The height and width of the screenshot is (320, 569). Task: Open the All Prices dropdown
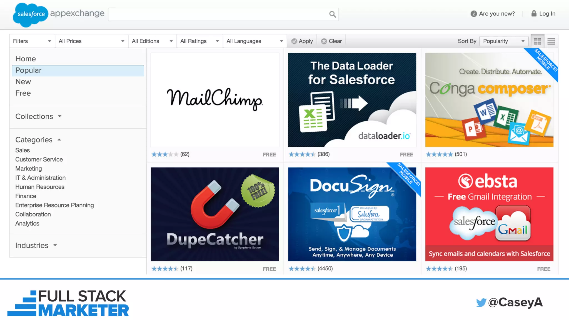(x=91, y=41)
